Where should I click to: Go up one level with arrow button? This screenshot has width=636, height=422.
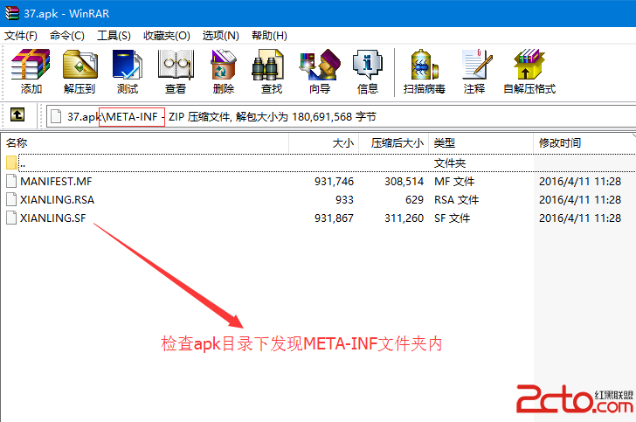coord(17,114)
